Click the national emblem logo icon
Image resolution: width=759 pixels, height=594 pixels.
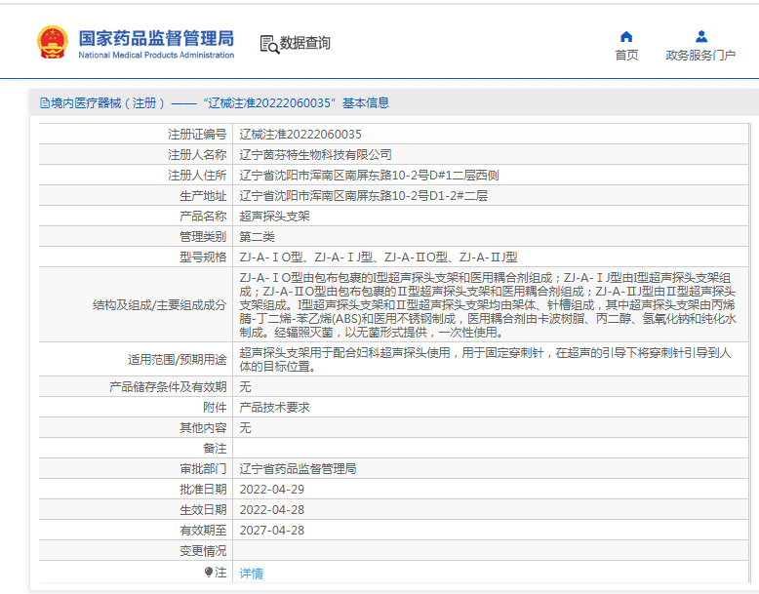point(52,43)
